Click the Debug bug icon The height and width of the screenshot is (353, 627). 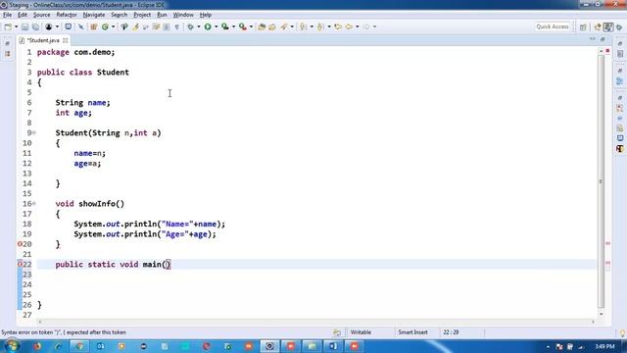190,26
